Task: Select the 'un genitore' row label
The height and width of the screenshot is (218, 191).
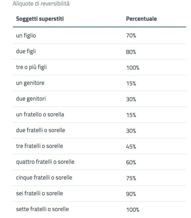Action: 30,83
